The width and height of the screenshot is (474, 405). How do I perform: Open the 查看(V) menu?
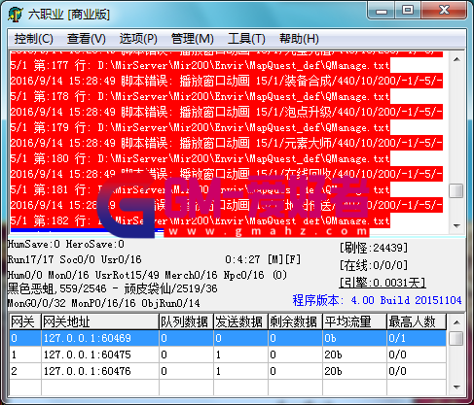[x=87, y=39]
